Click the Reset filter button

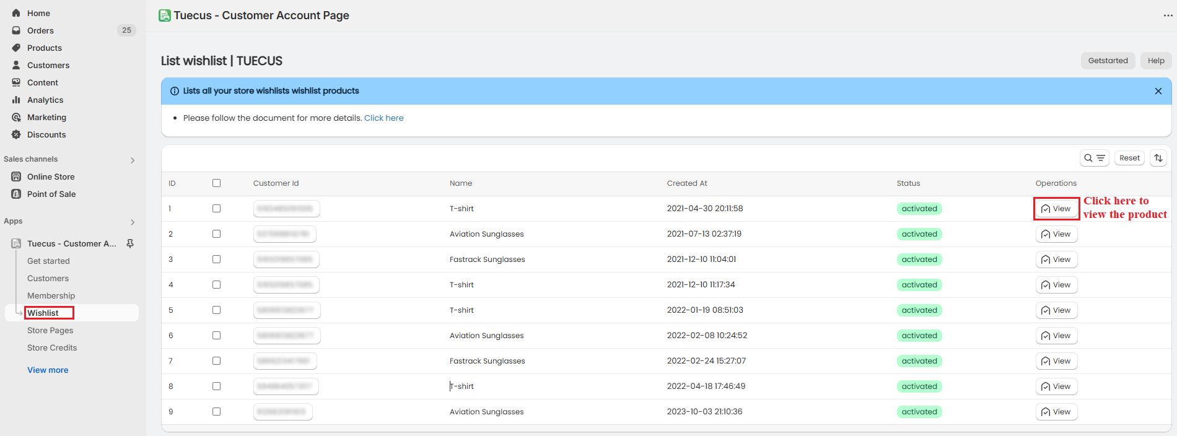1129,158
